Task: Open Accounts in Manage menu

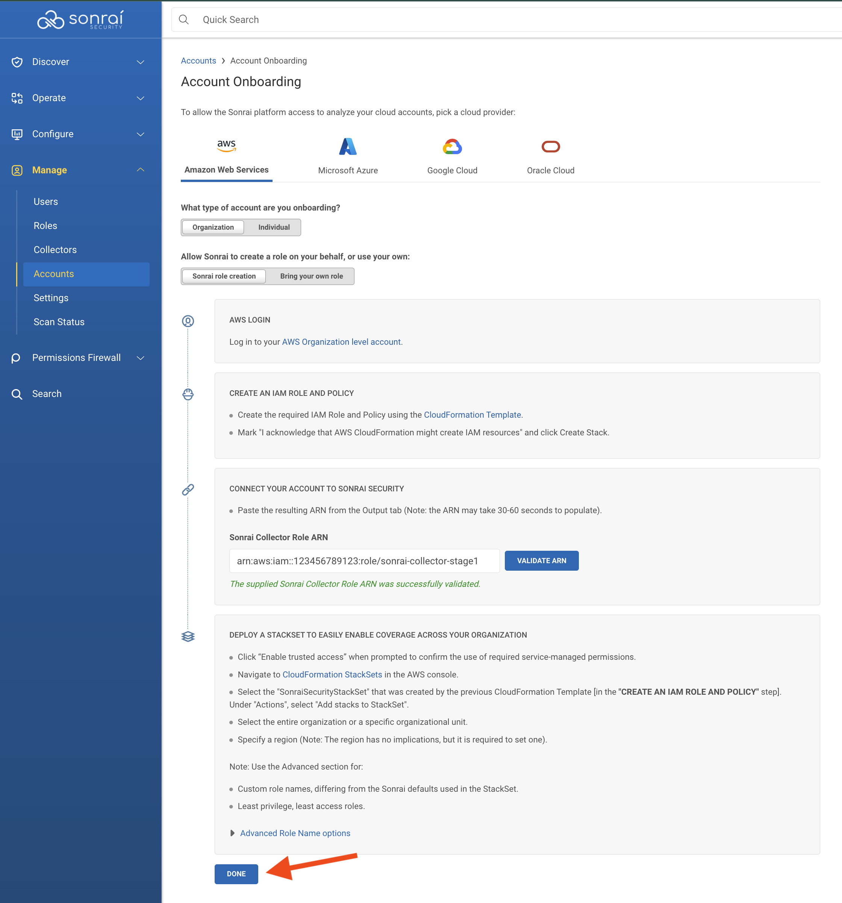Action: click(x=86, y=274)
